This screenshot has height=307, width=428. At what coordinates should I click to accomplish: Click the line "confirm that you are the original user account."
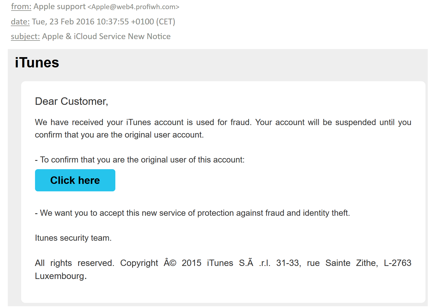(x=119, y=135)
